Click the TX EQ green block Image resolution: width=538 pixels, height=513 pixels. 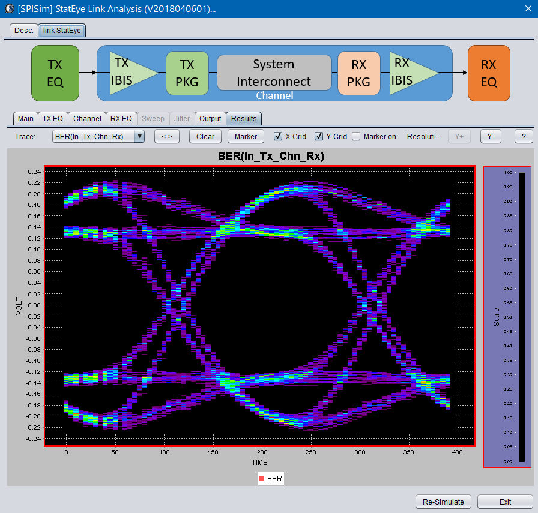point(55,73)
